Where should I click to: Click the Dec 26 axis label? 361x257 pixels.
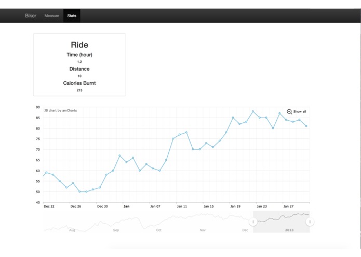tap(76, 207)
